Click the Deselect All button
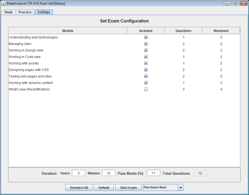The height and width of the screenshot is (195, 249). click(x=79, y=187)
